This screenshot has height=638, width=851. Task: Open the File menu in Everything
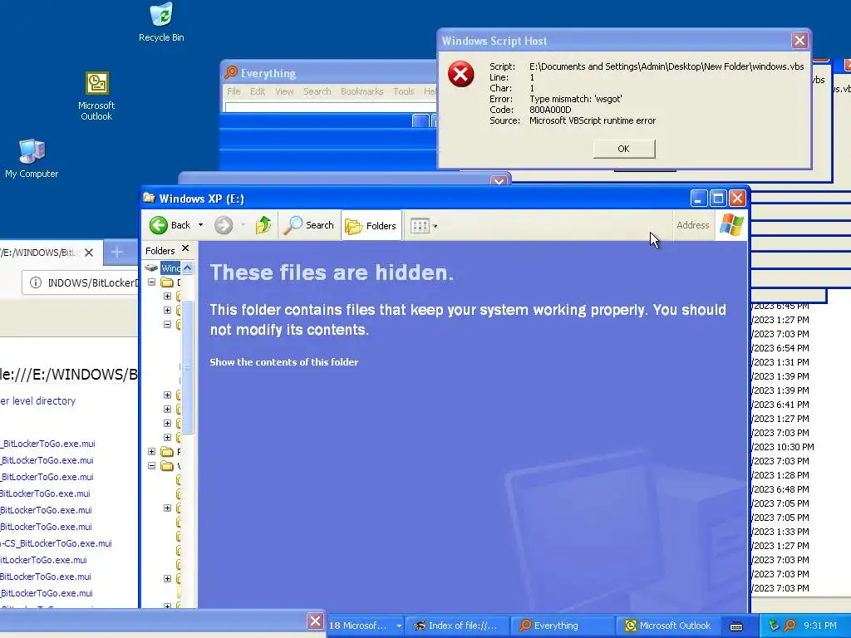coord(234,91)
